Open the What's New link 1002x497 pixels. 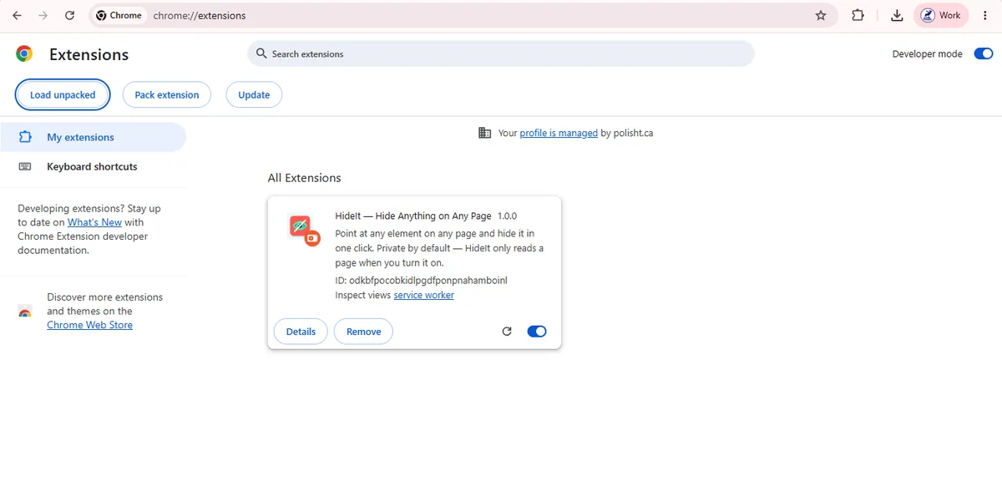point(94,222)
